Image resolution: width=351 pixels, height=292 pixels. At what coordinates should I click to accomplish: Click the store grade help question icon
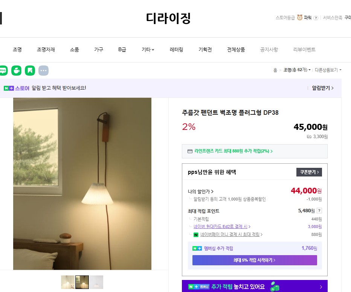[x=316, y=18]
